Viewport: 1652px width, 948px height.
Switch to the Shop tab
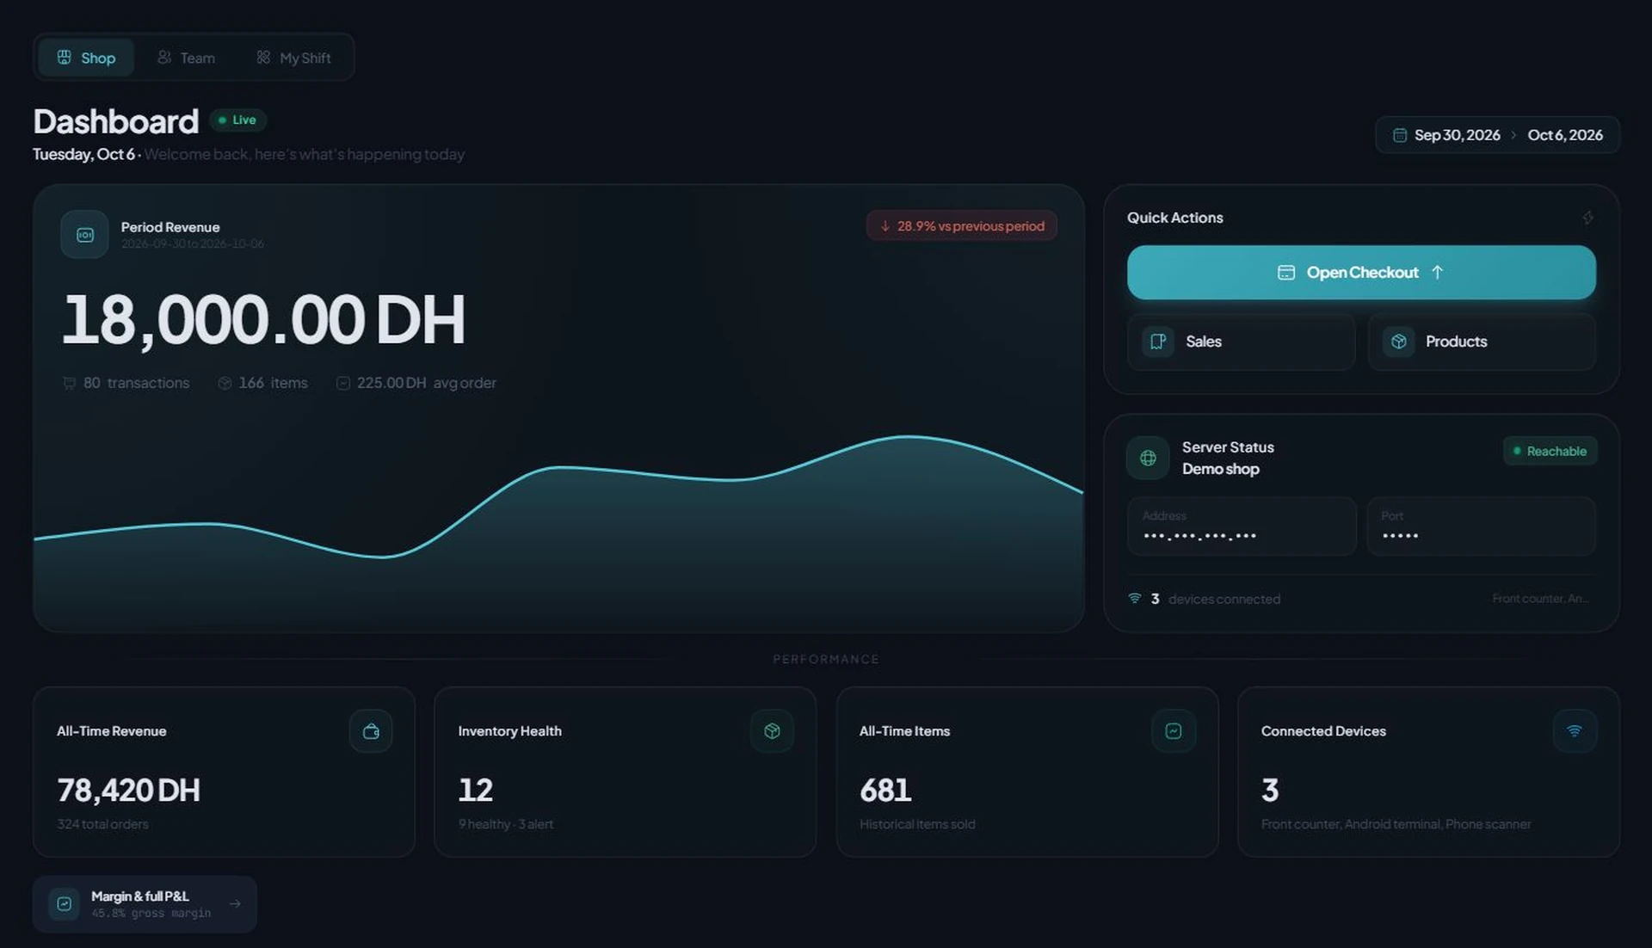point(86,58)
